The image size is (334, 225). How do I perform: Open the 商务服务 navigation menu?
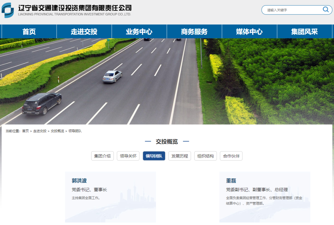(194, 32)
